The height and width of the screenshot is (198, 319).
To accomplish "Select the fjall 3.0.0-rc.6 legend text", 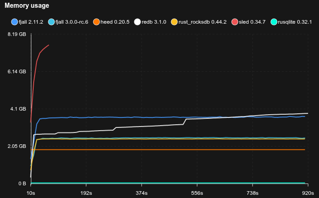I will [x=71, y=22].
